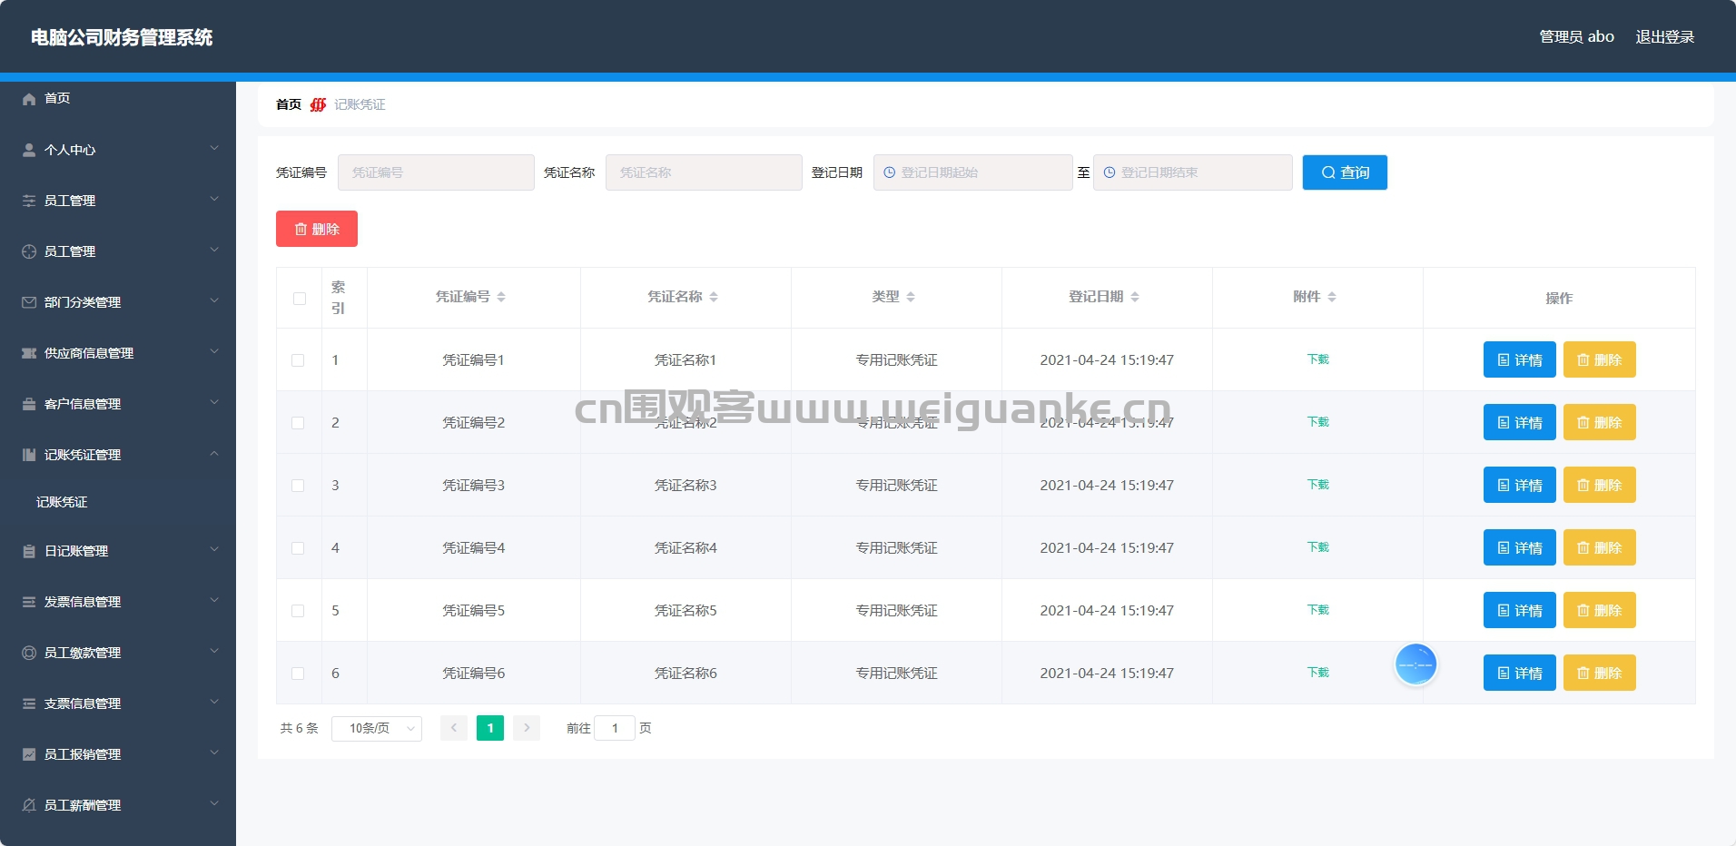The width and height of the screenshot is (1736, 846).
Task: Click the list icon beside 支票信息管理
Action: (x=29, y=703)
